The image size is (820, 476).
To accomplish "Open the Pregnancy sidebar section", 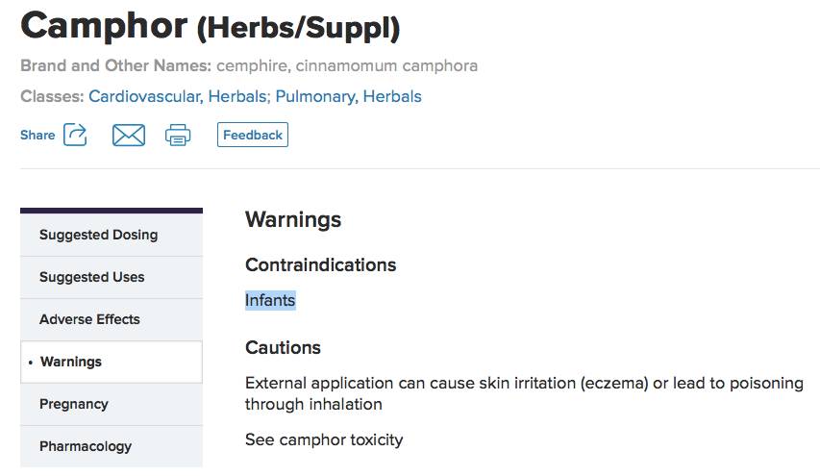I will (x=73, y=404).
